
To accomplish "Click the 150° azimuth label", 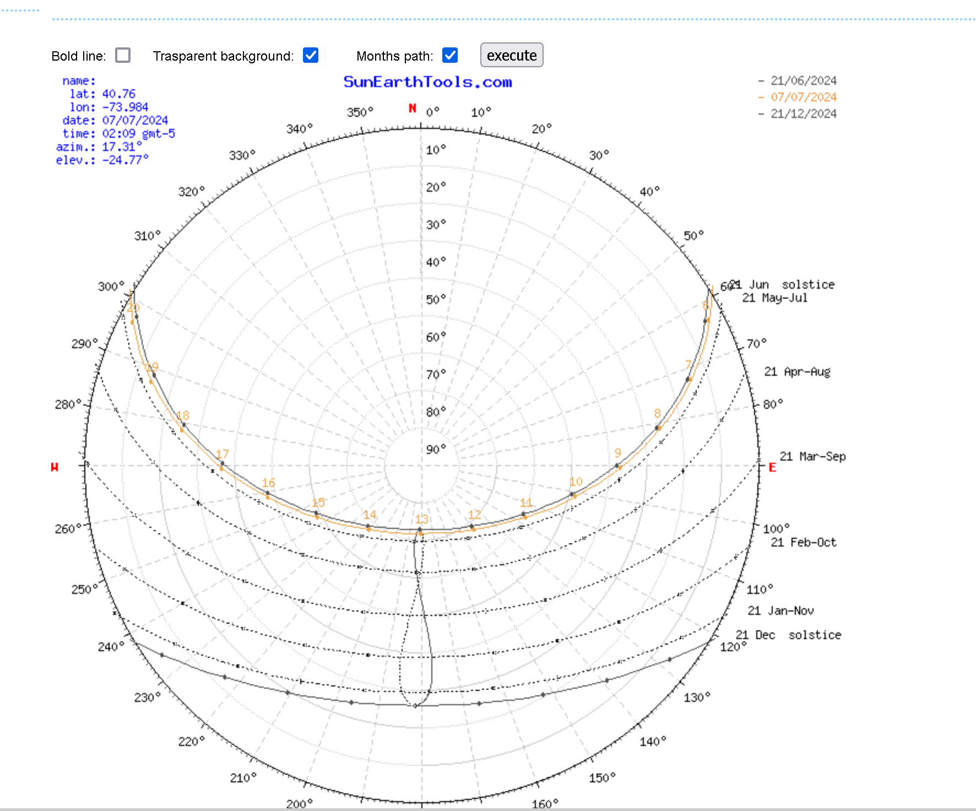I will click(x=602, y=778).
